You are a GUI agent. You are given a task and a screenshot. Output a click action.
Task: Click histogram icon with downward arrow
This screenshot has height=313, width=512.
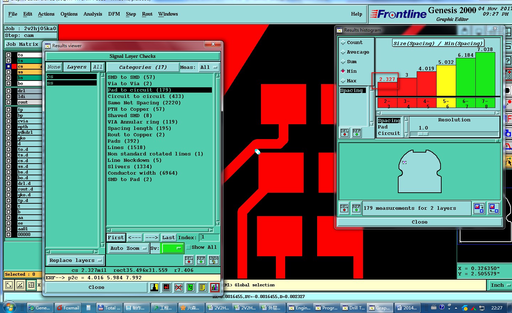(479, 208)
